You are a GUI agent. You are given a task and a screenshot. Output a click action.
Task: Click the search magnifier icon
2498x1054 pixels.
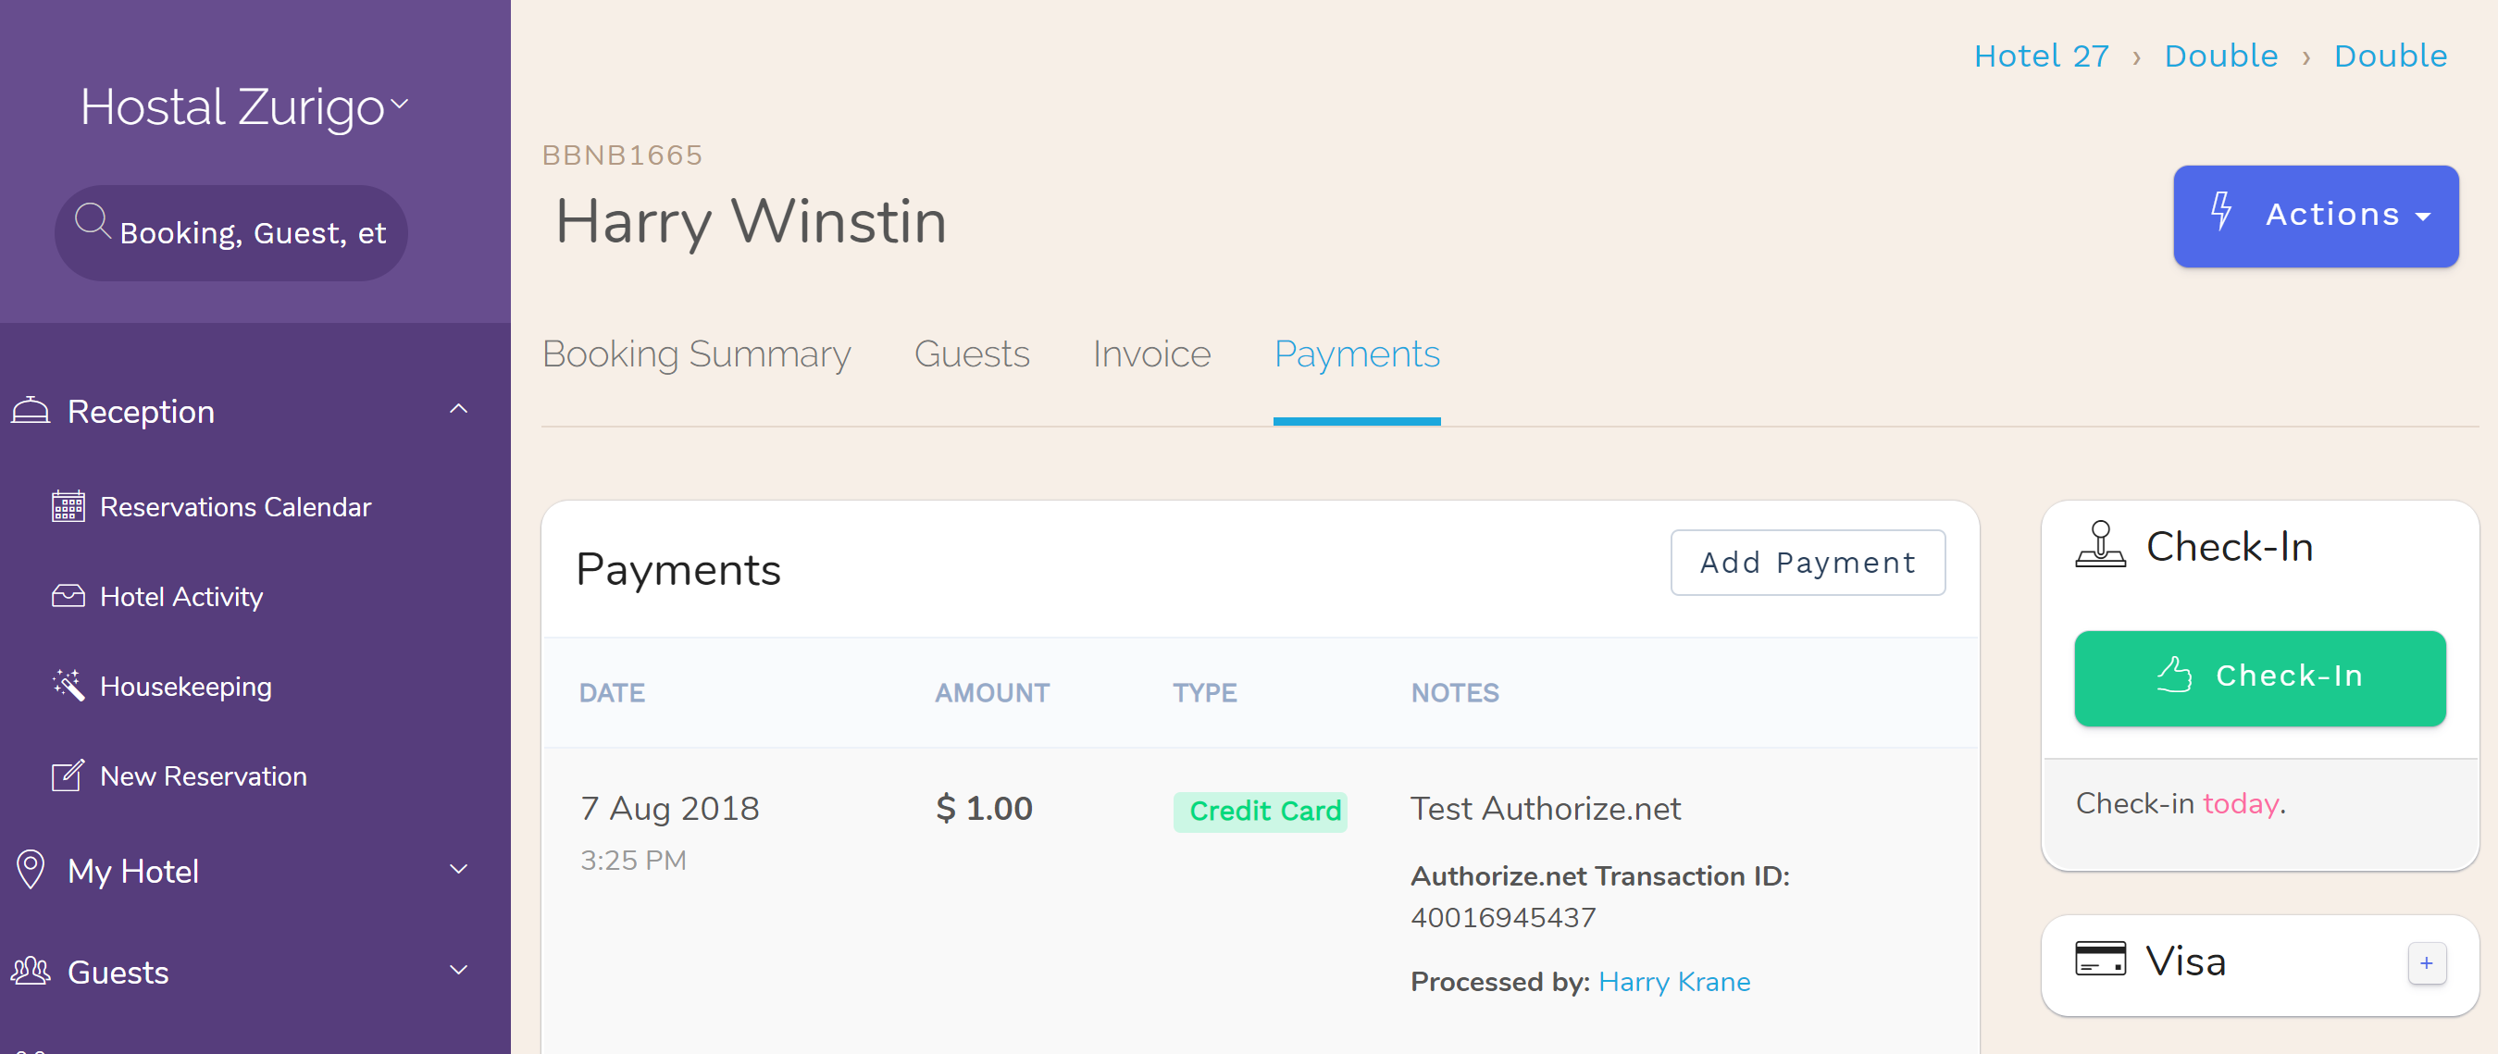click(x=93, y=220)
